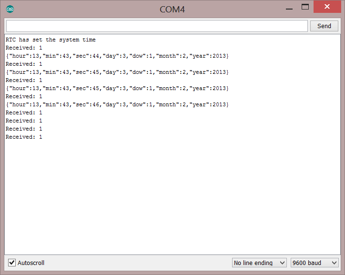This screenshot has height=275, width=345.
Task: Maximize the COM4 serial monitor window
Action: pos(305,7)
